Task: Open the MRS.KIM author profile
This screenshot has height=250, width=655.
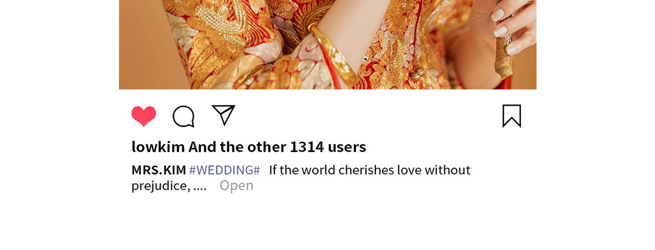Action: pos(159,170)
